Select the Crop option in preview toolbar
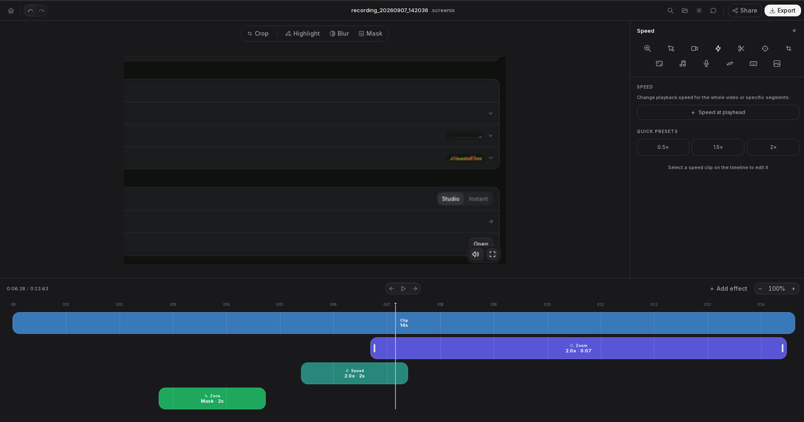 pyautogui.click(x=258, y=34)
